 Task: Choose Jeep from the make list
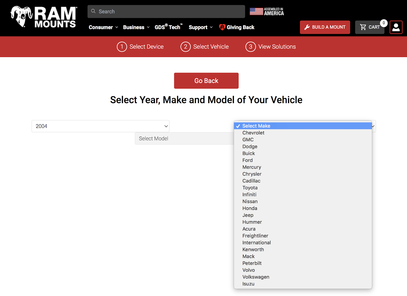pyautogui.click(x=303, y=215)
